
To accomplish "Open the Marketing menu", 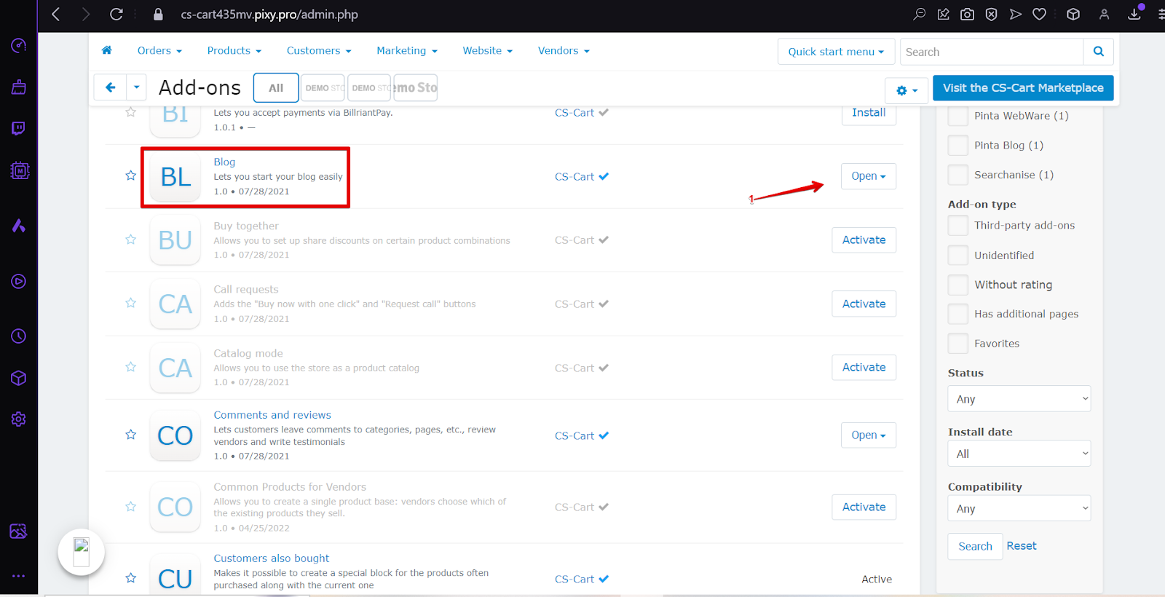I will (407, 50).
